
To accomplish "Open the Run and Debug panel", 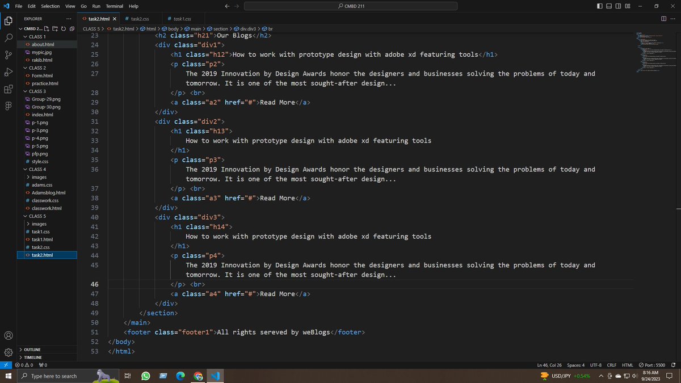I will pos(8,72).
